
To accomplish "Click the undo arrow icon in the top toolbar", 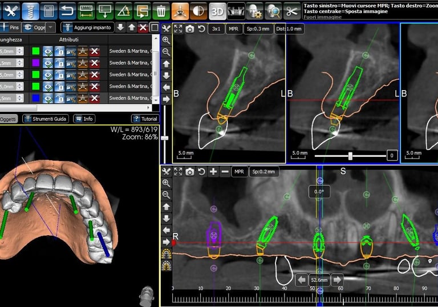I will tap(67, 11).
